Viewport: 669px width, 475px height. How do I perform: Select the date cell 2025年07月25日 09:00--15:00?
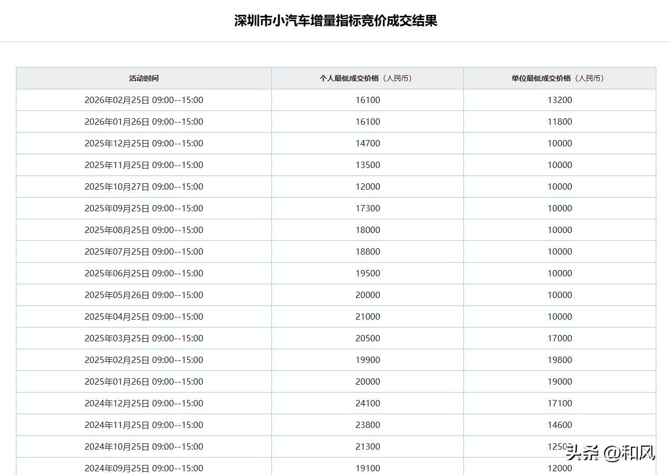144,252
